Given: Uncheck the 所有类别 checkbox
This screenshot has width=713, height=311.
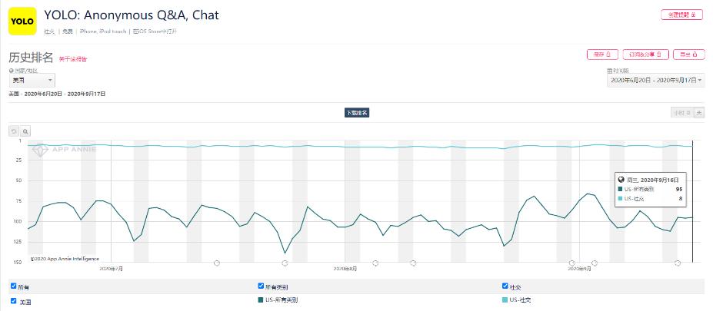Looking at the screenshot, I should (x=262, y=286).
